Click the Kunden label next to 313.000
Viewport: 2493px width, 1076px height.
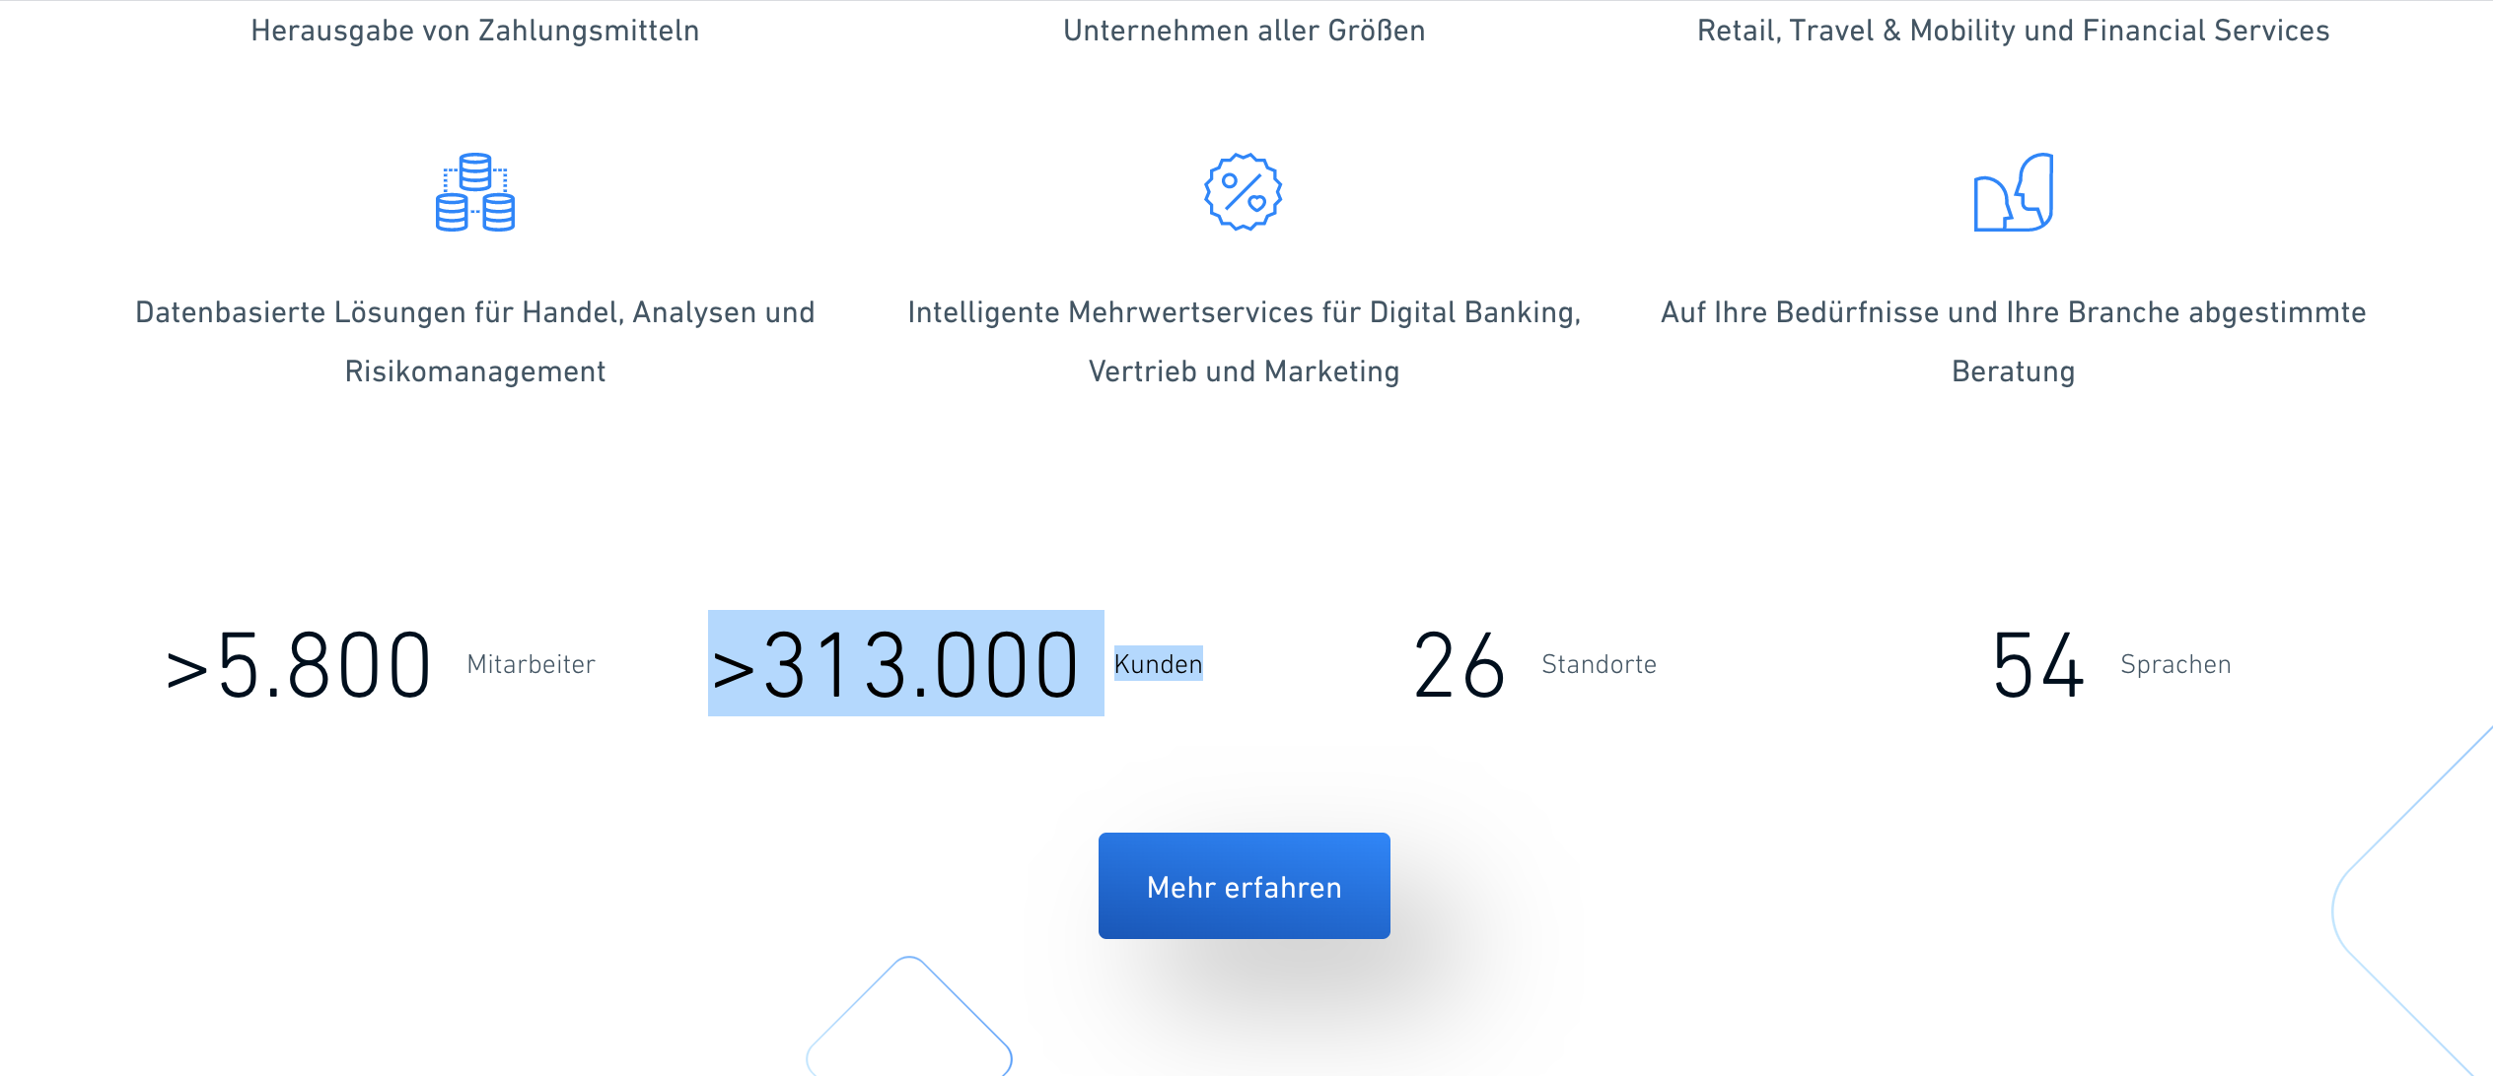coord(1158,664)
